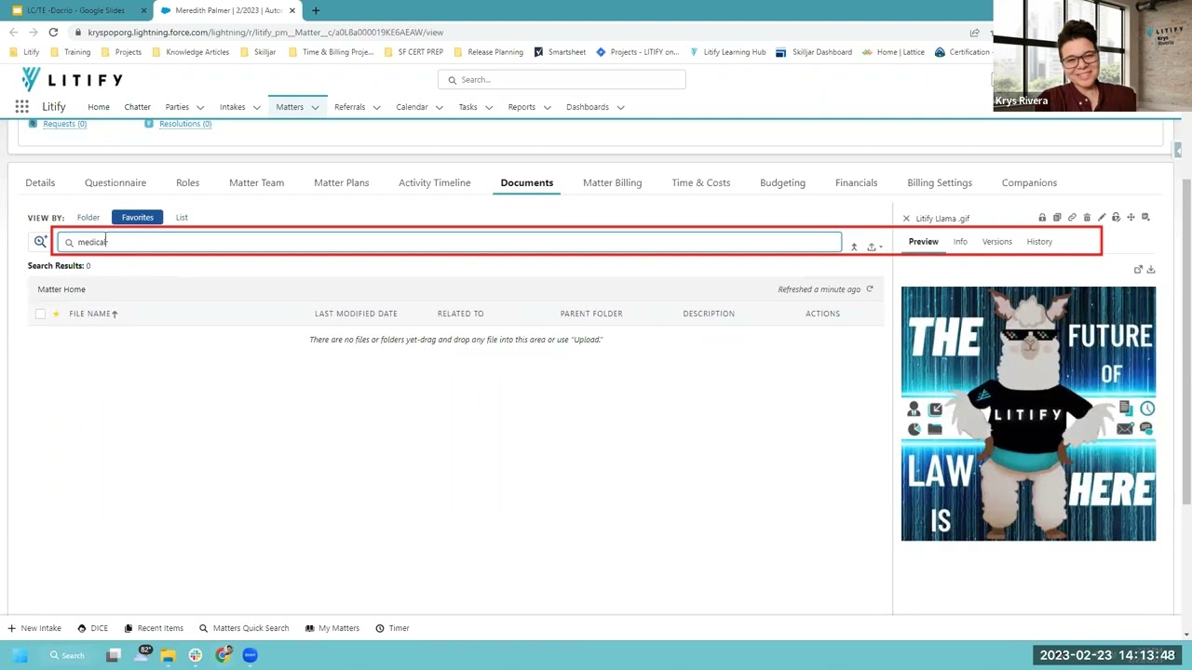1192x670 pixels.
Task: Expand the Calendar nav dropdown
Action: (439, 108)
